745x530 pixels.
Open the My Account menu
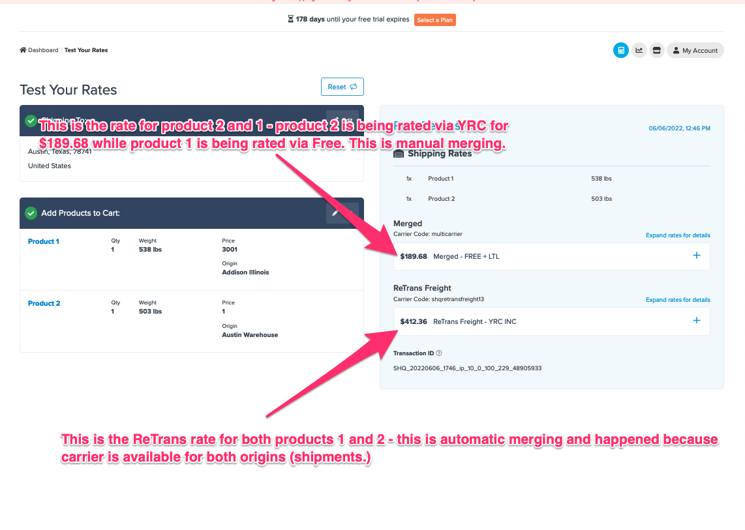[695, 50]
